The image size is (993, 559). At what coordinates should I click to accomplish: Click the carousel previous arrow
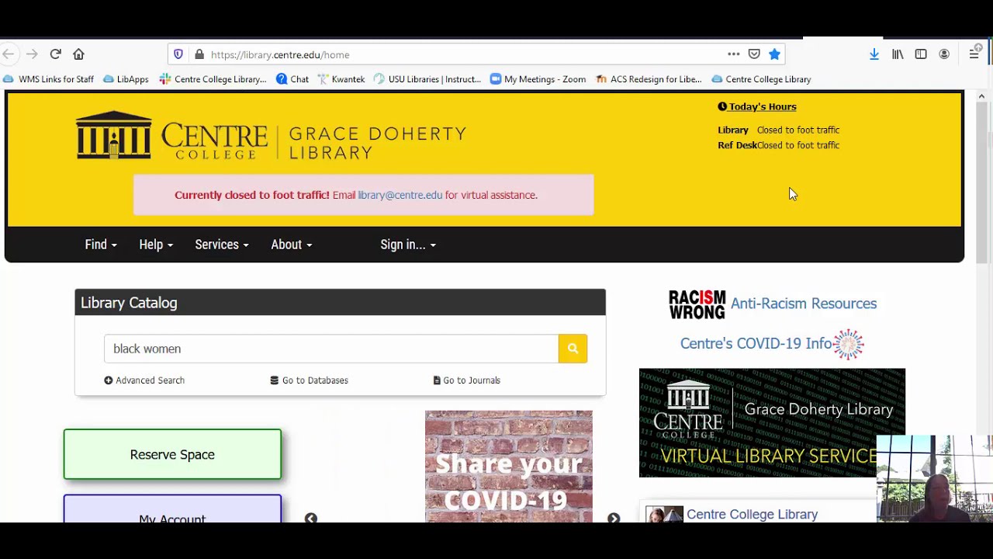tap(310, 518)
